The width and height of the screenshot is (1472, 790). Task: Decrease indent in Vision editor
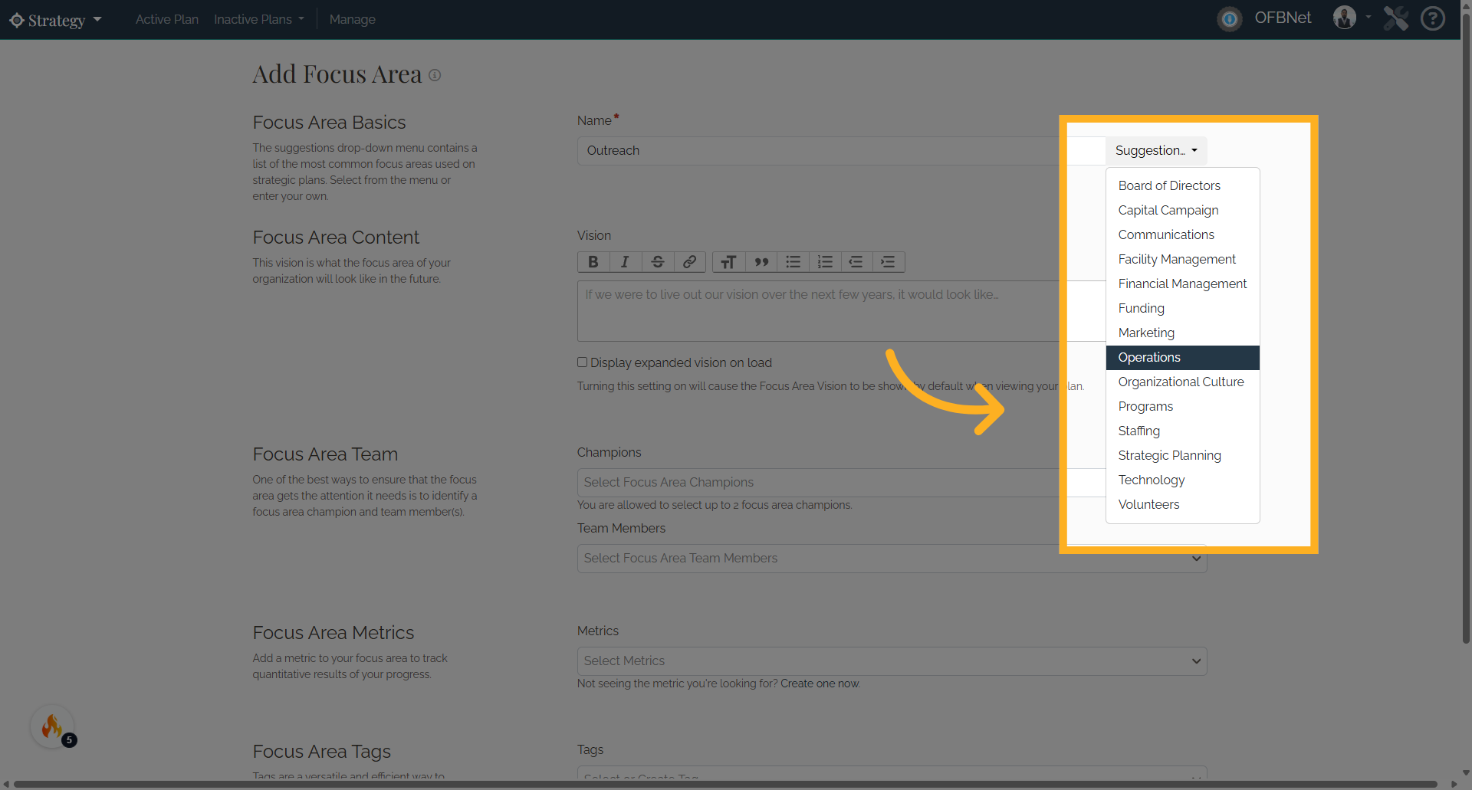(x=856, y=262)
